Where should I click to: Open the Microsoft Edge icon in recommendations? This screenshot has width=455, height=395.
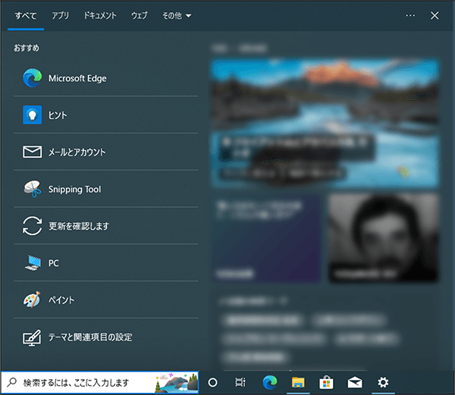tap(32, 78)
